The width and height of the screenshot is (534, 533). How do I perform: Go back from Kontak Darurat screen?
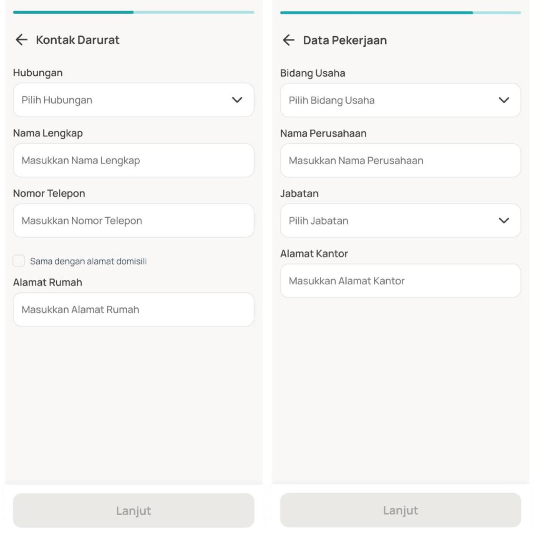(x=21, y=40)
